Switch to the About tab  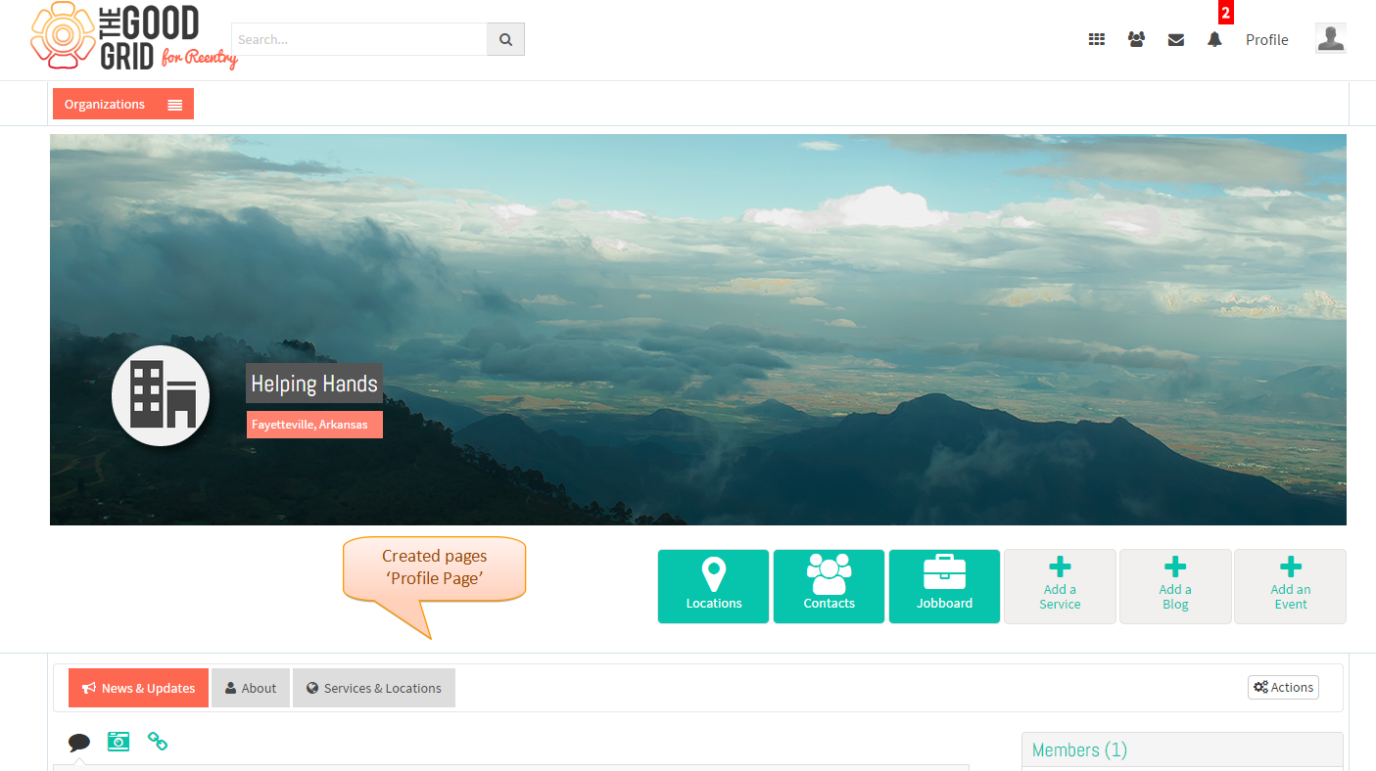point(250,688)
